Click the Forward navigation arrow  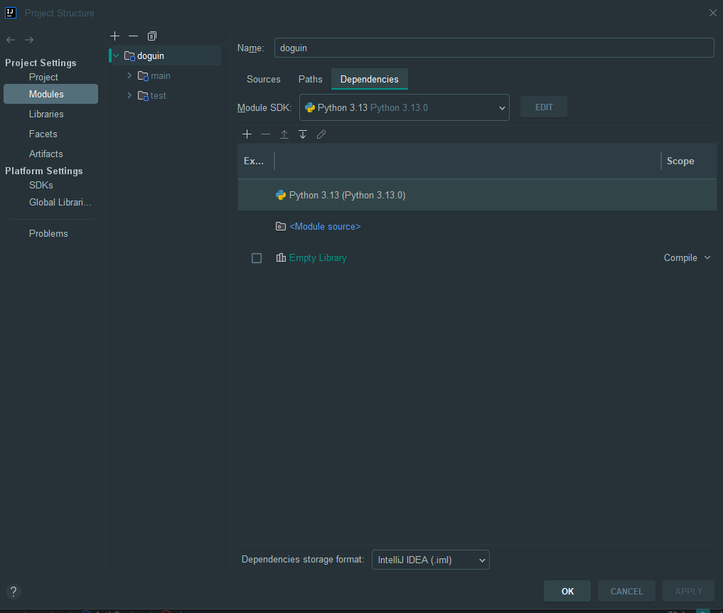click(29, 40)
